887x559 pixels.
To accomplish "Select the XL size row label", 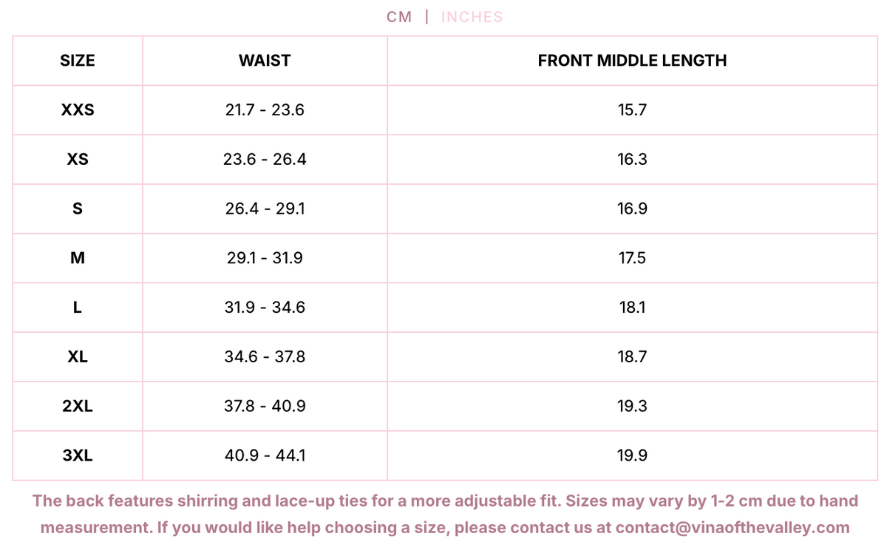I will tap(78, 356).
